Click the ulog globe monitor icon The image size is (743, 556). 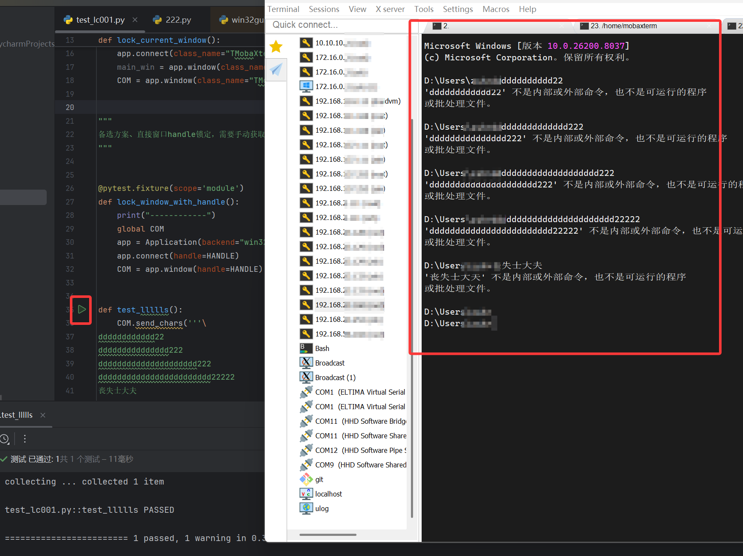pos(306,508)
